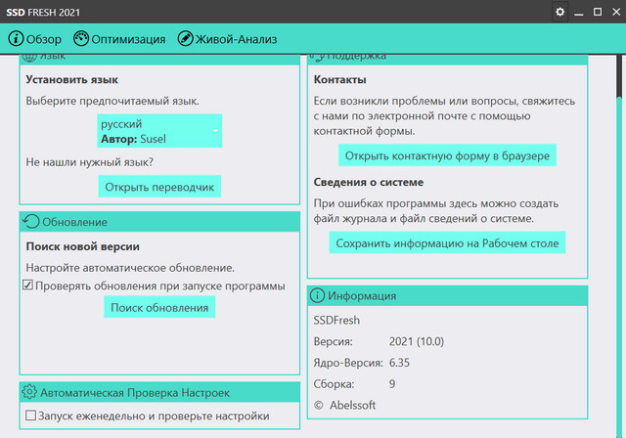
Task: Click the gear icon beside Автоматическая Проверка Настроек
Action: (29, 392)
